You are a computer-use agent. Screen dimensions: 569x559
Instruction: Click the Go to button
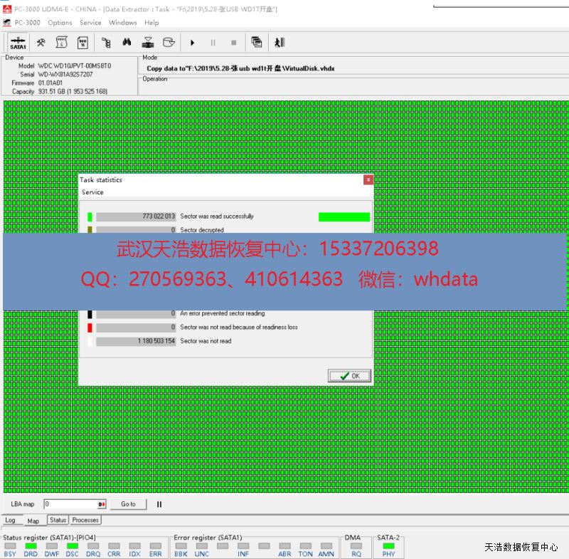(128, 504)
